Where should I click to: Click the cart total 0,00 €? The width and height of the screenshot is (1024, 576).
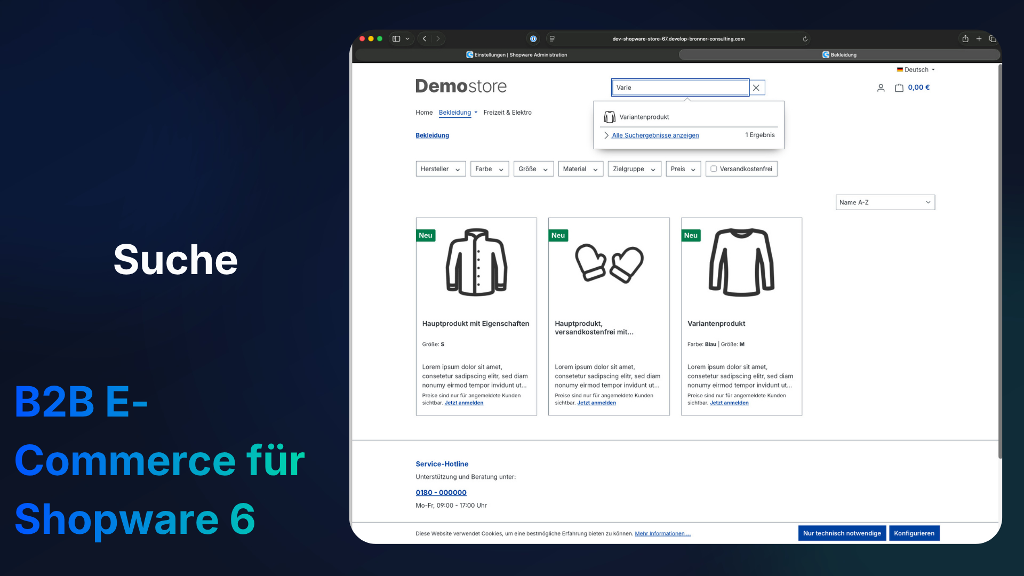[919, 87]
